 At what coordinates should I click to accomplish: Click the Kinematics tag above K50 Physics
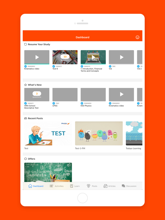[x=88, y=103]
